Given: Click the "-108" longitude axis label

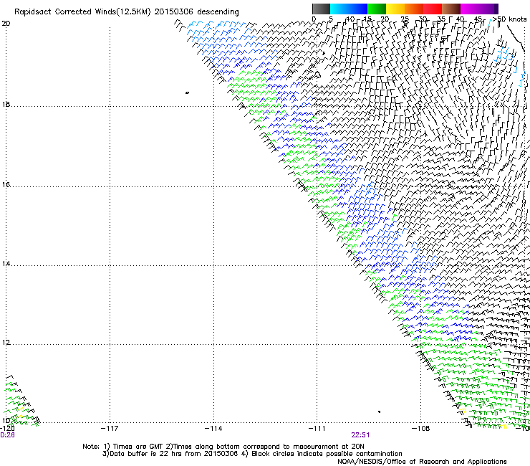Looking at the screenshot, I should click(x=420, y=429).
